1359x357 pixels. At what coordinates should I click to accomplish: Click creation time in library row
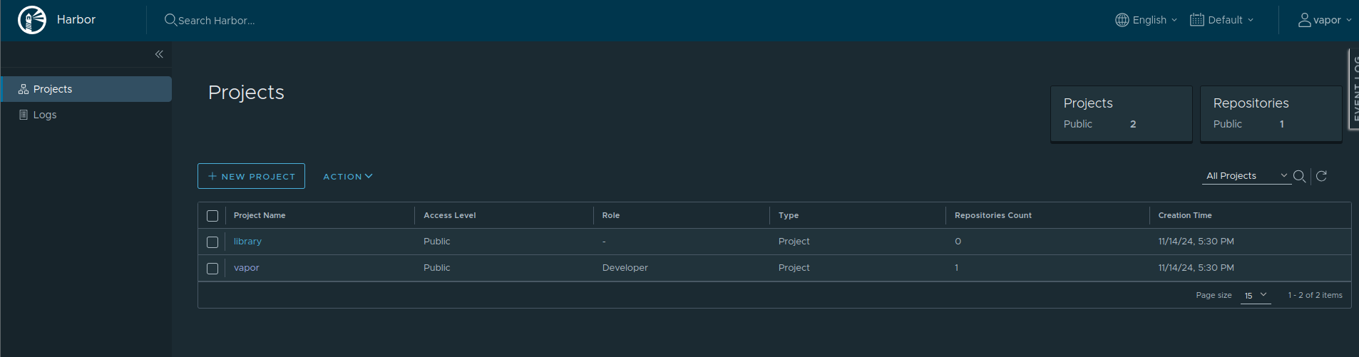tap(1196, 242)
